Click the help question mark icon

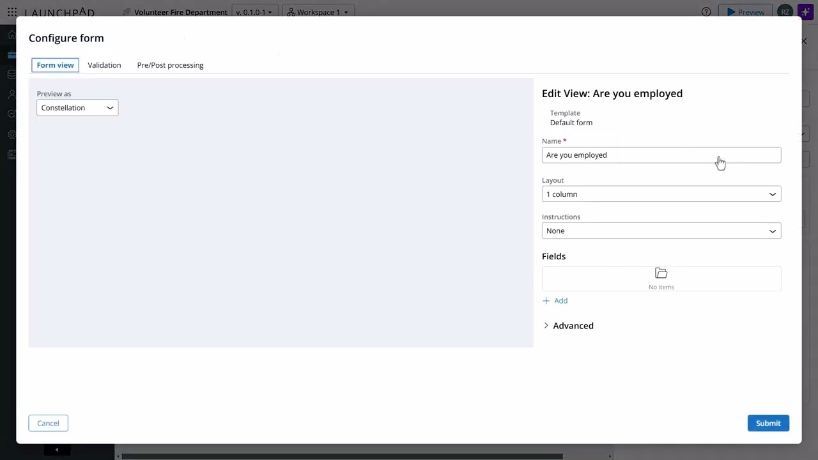pos(706,12)
